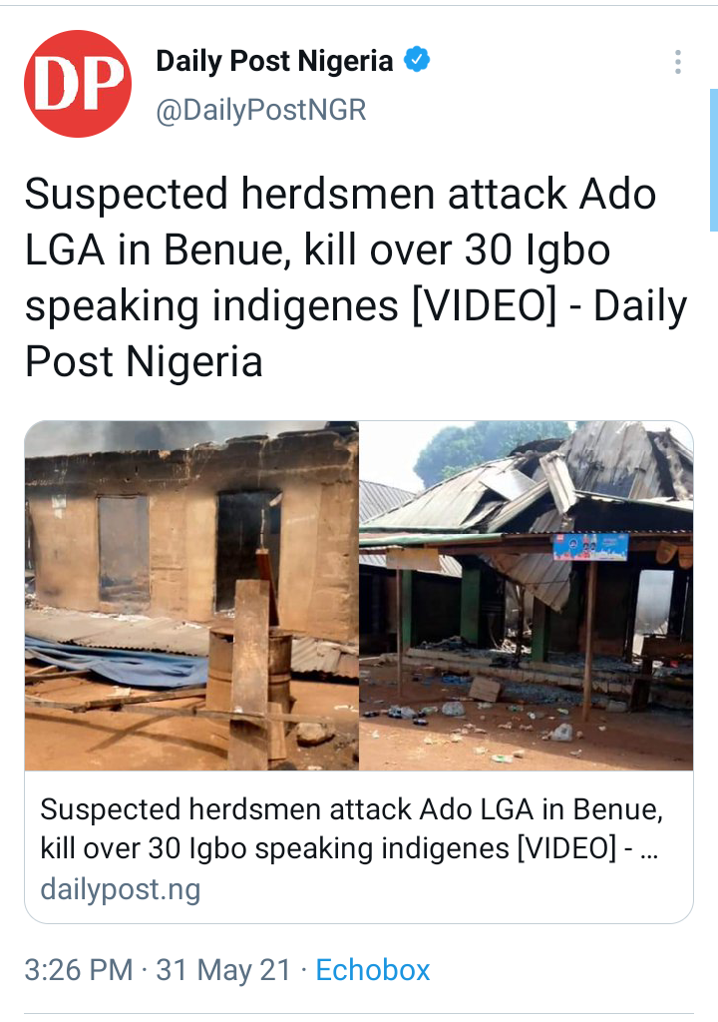718x1022 pixels.
Task: Click the 3:26 PM timestamp
Action: tap(78, 970)
